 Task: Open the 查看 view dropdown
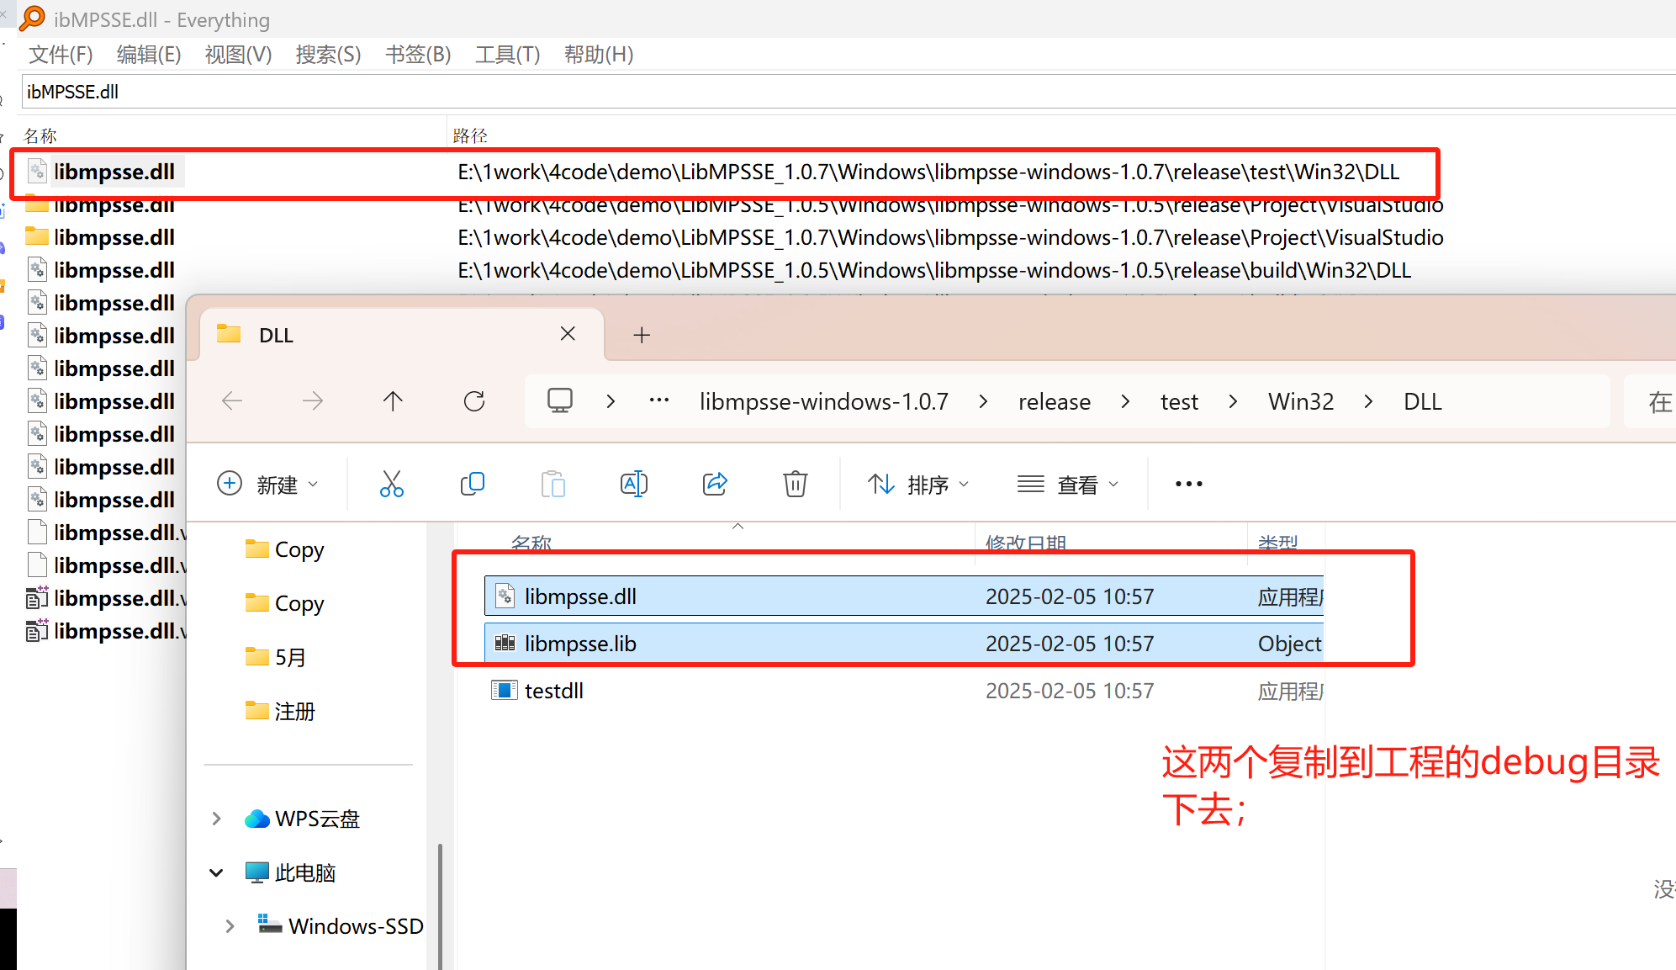(x=1068, y=485)
